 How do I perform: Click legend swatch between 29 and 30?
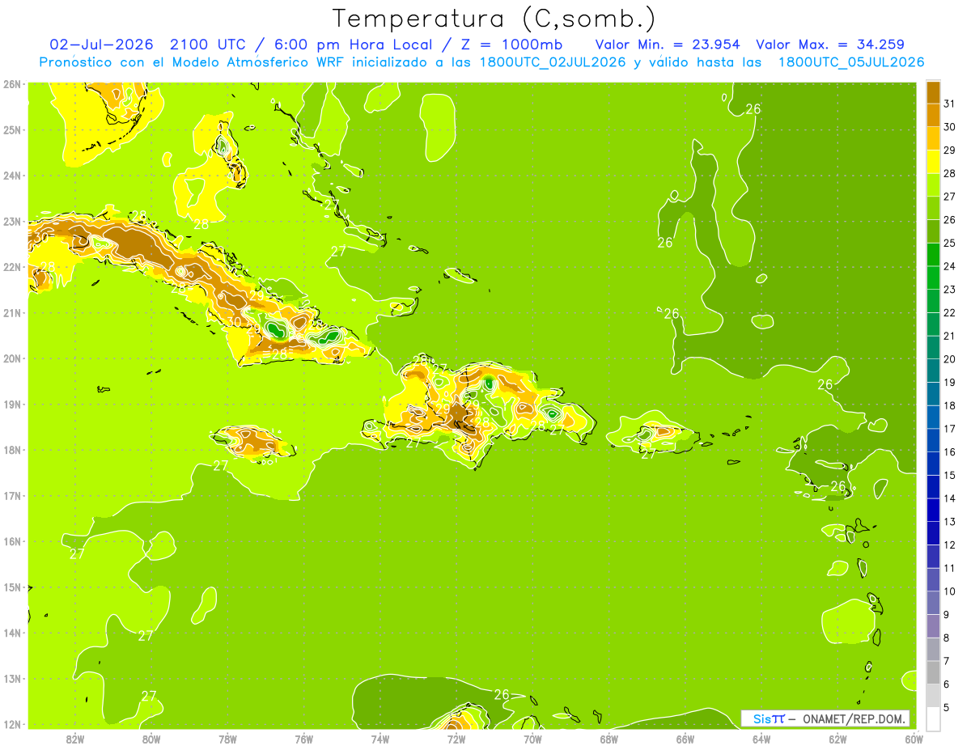[x=933, y=138]
